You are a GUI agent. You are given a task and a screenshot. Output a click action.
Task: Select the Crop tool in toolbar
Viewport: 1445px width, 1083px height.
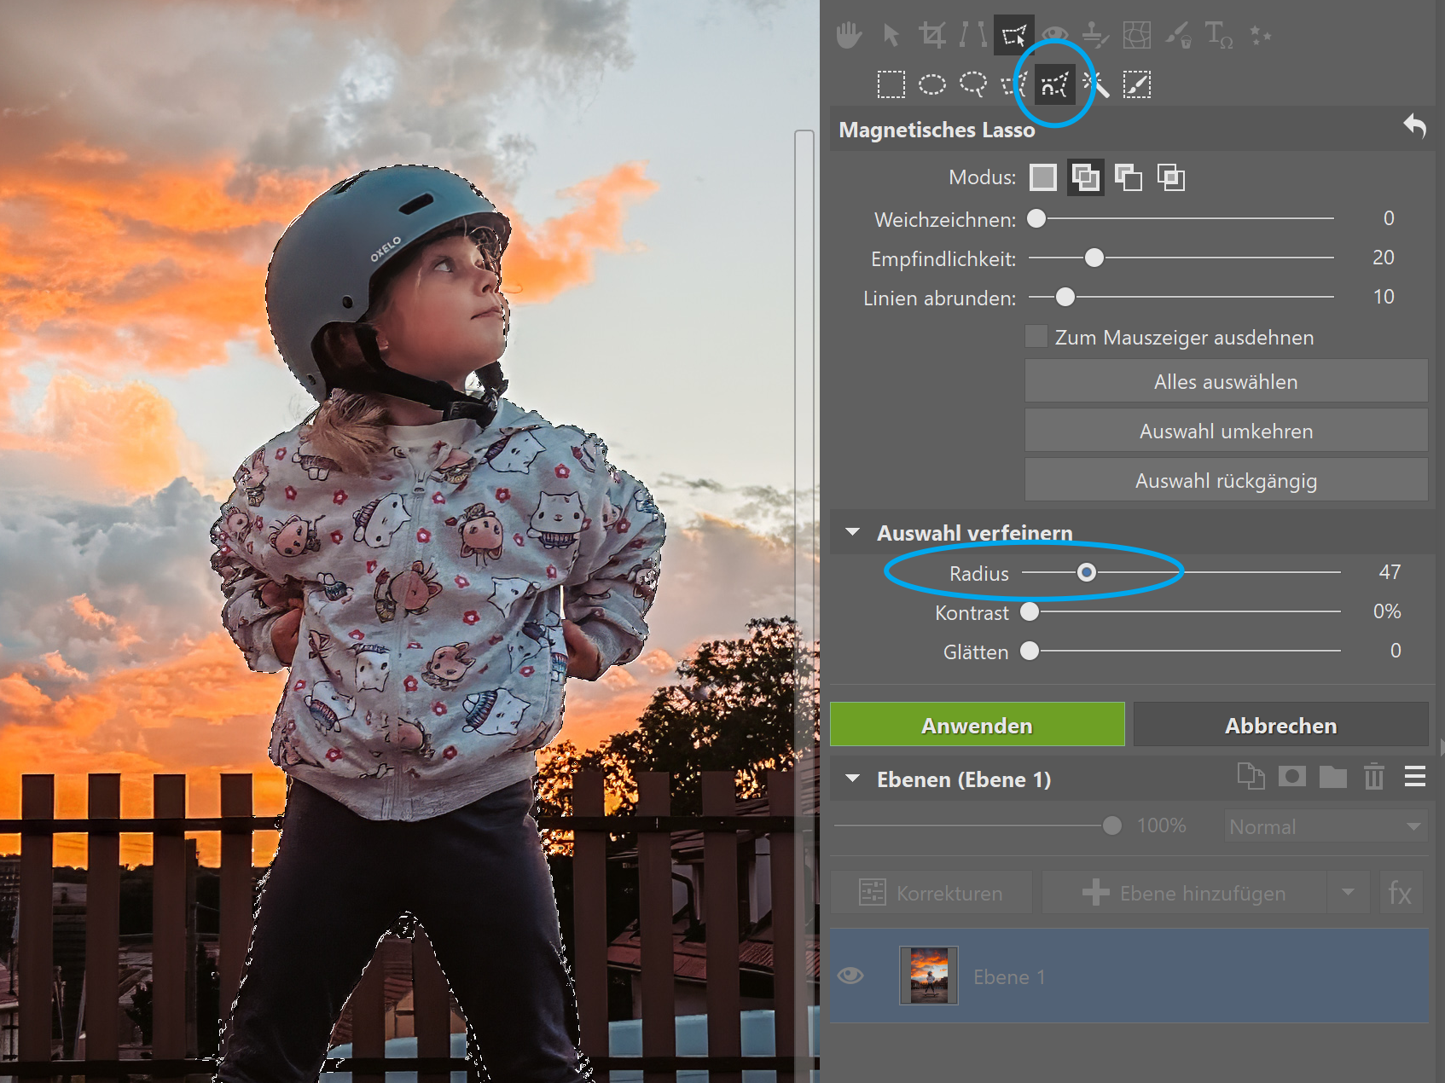[931, 35]
